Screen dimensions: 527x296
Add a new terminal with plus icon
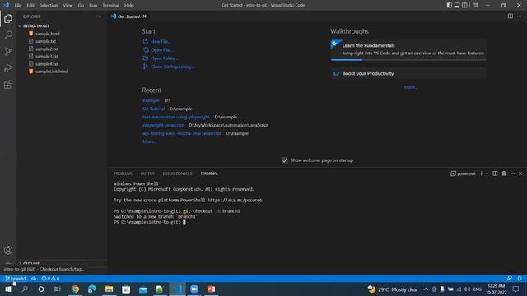pyautogui.click(x=481, y=173)
